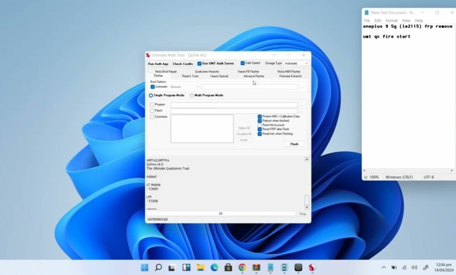Click the log scroll down arrow in QcFire
The image size is (456, 275).
tap(306, 207)
